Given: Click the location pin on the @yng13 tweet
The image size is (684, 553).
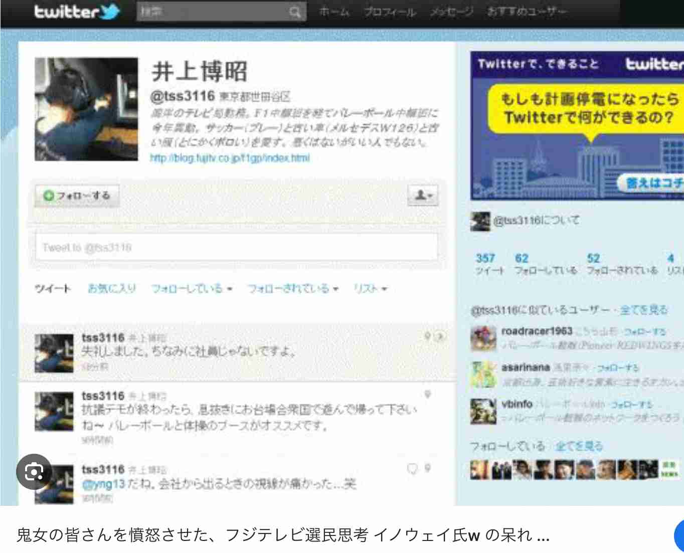Looking at the screenshot, I should tap(428, 468).
